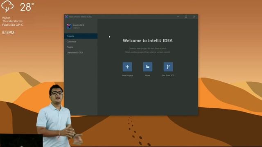This screenshot has height=147, width=262.
Task: Click the IntelliJ IDEA logo in sidebar
Action: [69, 26]
